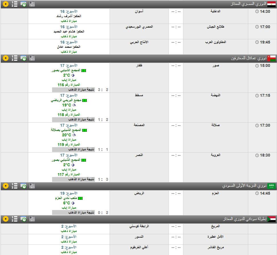Viewport: 277px width, 255px height.
Task: Click clock icon beside 14:30 kickoff time
Action: (257, 11)
